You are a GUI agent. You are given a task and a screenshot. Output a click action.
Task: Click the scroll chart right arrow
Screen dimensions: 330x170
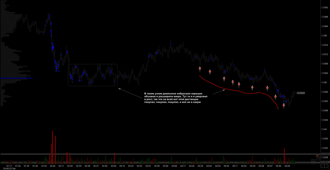click(326, 166)
